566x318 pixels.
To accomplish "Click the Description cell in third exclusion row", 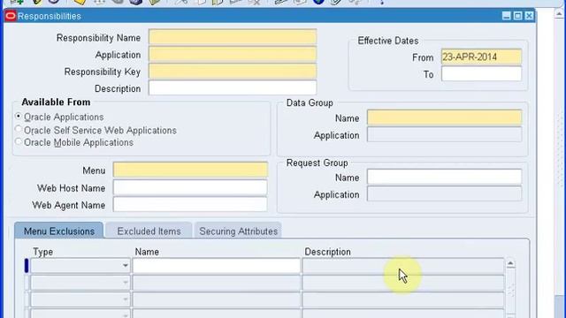I will pos(403,299).
